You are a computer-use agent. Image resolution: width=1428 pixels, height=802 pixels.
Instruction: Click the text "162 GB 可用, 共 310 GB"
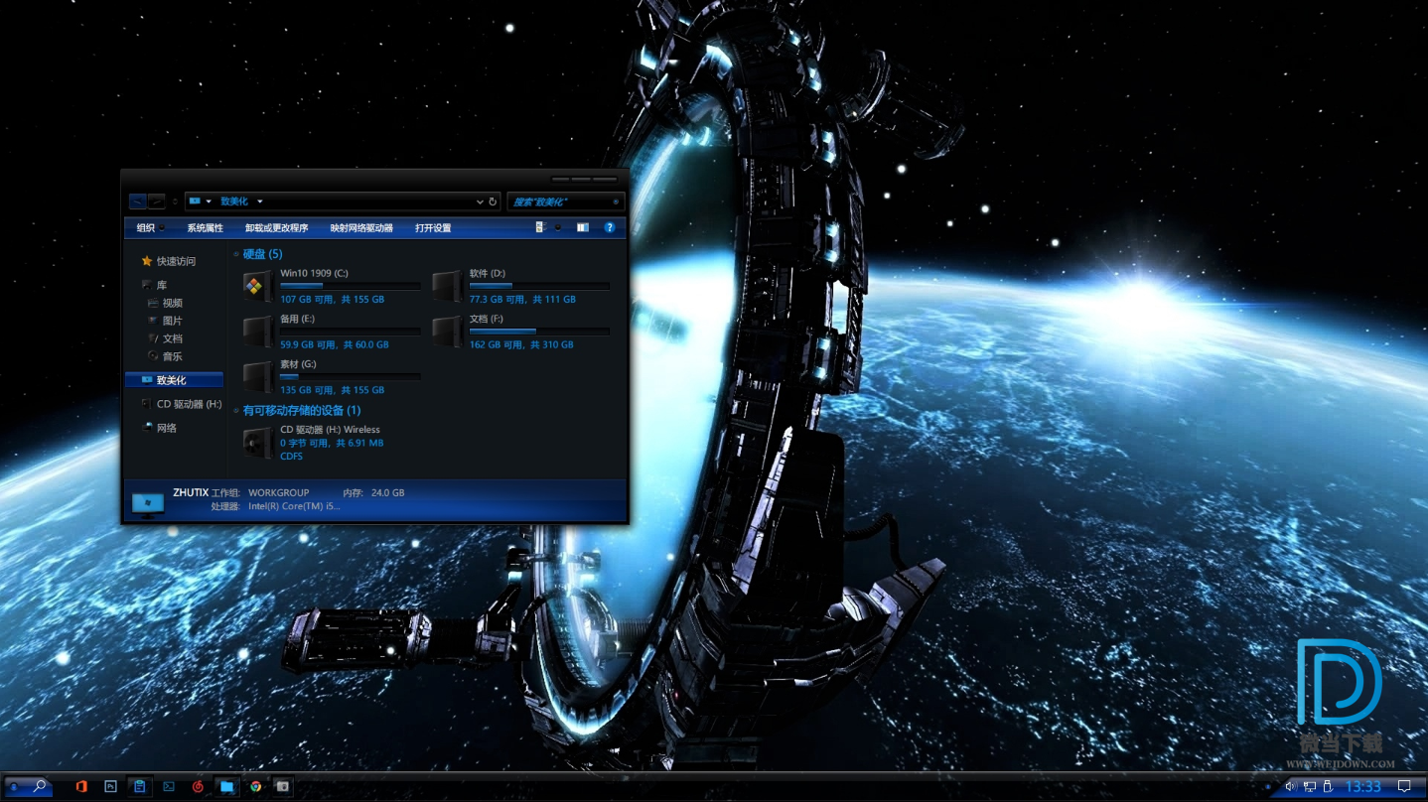click(521, 344)
